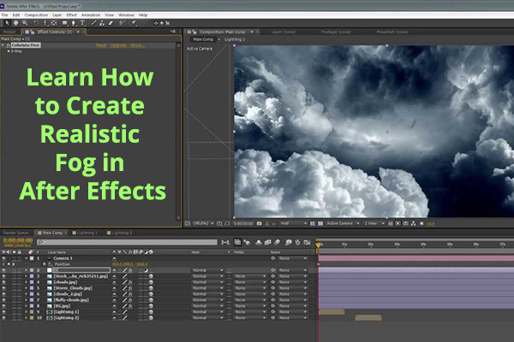
Task: Click the show channel color icon
Action: tap(275, 223)
